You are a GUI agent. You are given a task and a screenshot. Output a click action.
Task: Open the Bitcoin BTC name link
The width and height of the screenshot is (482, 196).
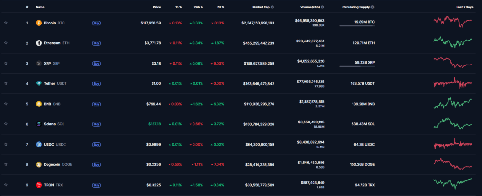point(55,23)
